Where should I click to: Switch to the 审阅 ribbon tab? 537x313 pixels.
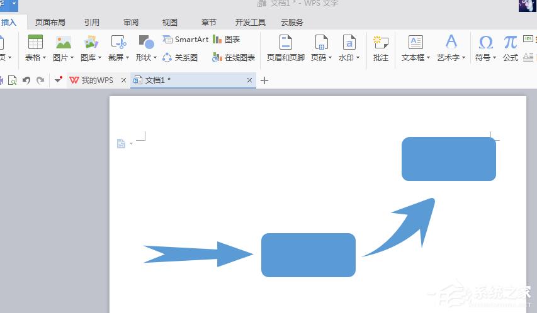tap(131, 23)
